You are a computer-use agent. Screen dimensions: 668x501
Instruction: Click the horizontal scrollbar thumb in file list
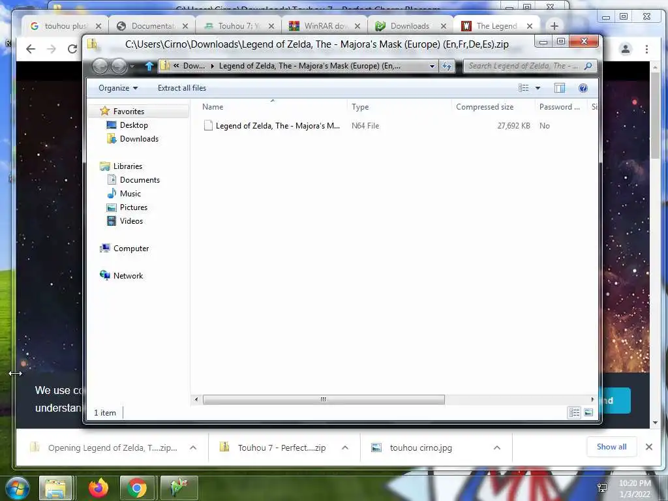coord(324,399)
